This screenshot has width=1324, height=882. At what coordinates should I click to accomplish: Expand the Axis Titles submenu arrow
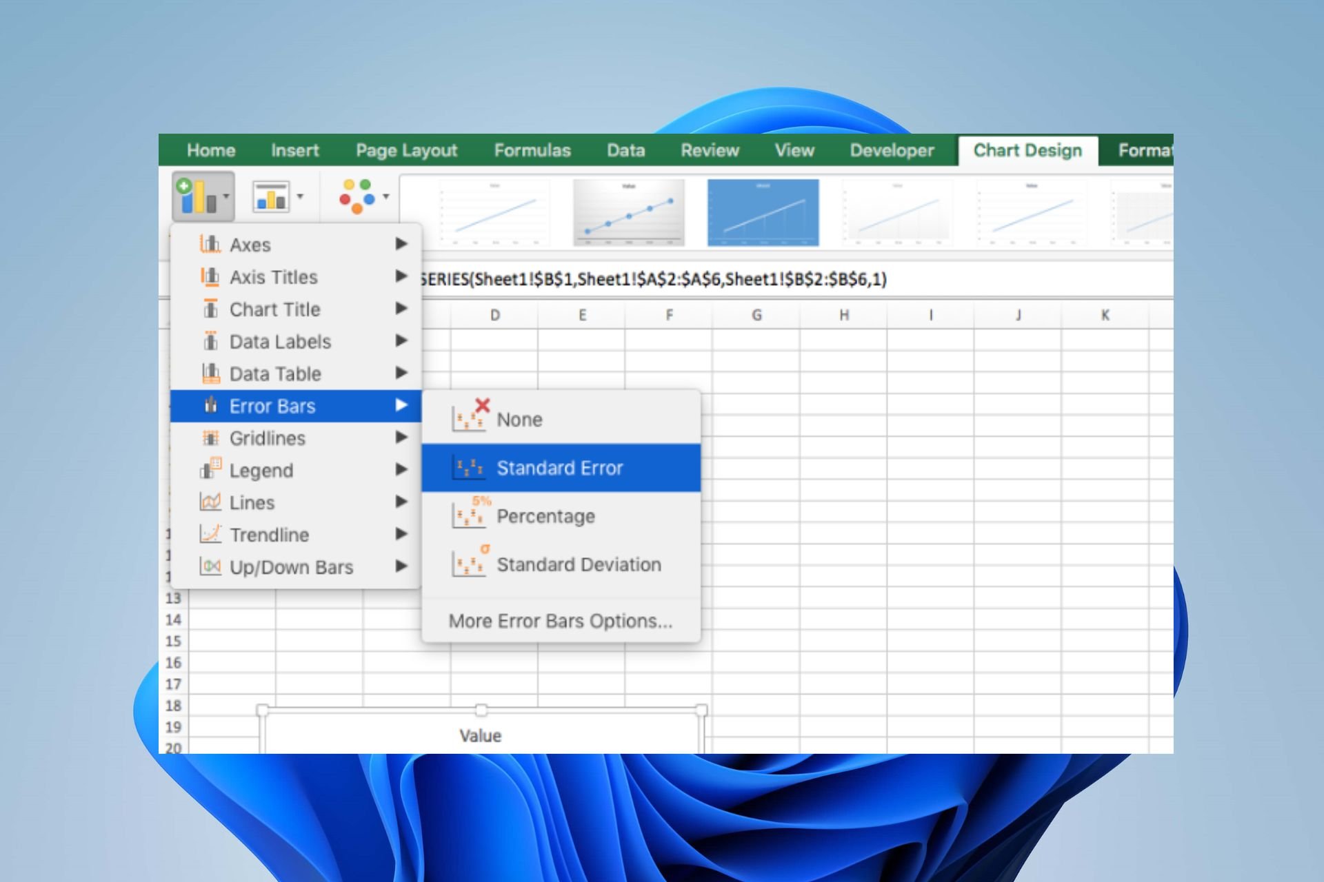(x=401, y=276)
